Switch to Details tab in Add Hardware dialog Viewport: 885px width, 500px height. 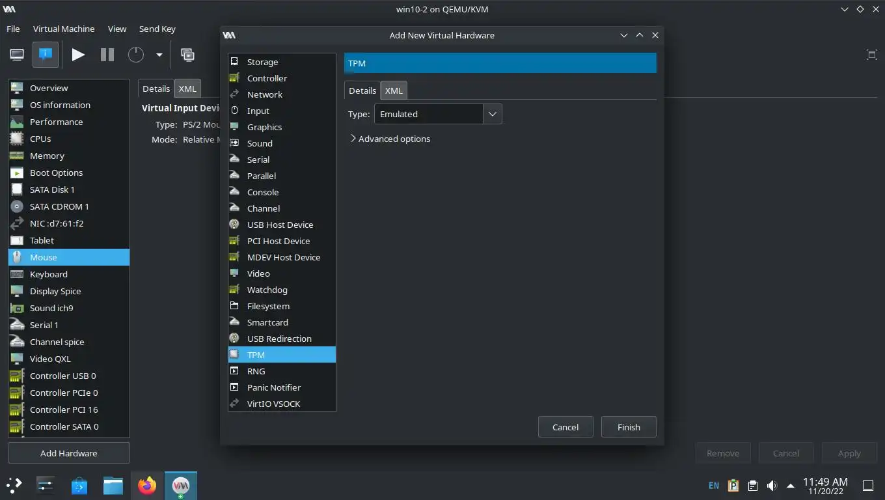pos(362,90)
